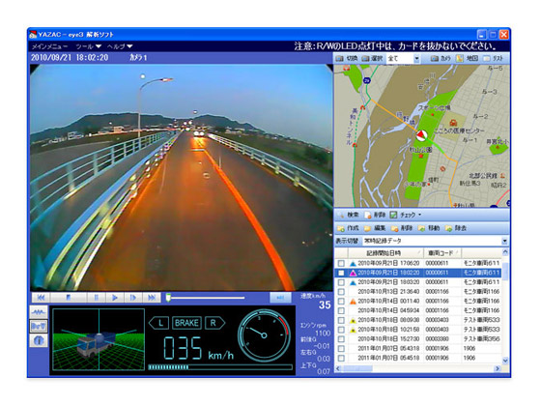Skip to the end of the recording

pos(152,298)
